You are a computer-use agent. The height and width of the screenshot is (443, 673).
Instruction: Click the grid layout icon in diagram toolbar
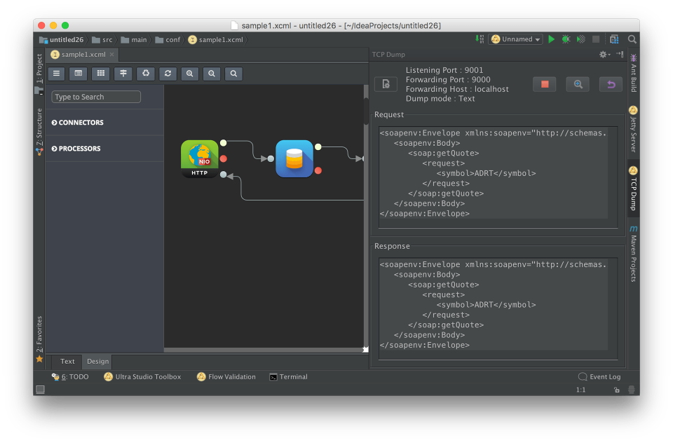pyautogui.click(x=101, y=74)
